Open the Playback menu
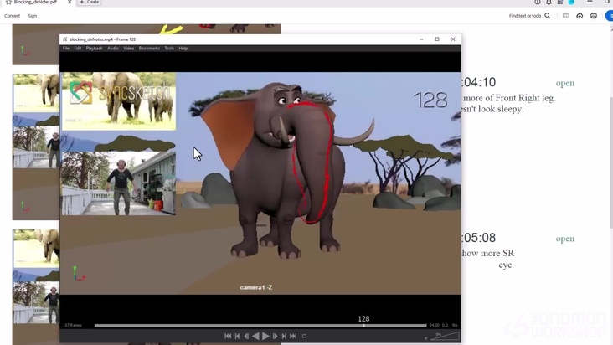613x345 pixels. [94, 49]
